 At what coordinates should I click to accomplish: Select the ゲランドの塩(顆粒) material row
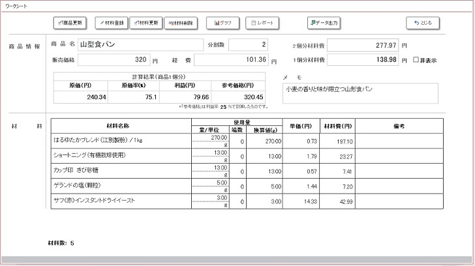click(x=247, y=186)
